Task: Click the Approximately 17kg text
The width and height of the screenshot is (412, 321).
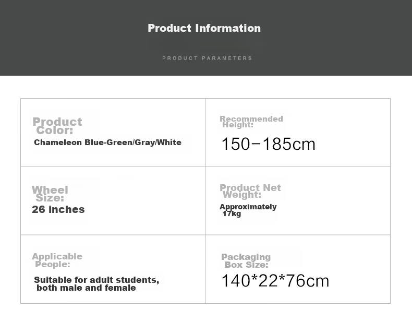Action: [x=248, y=210]
